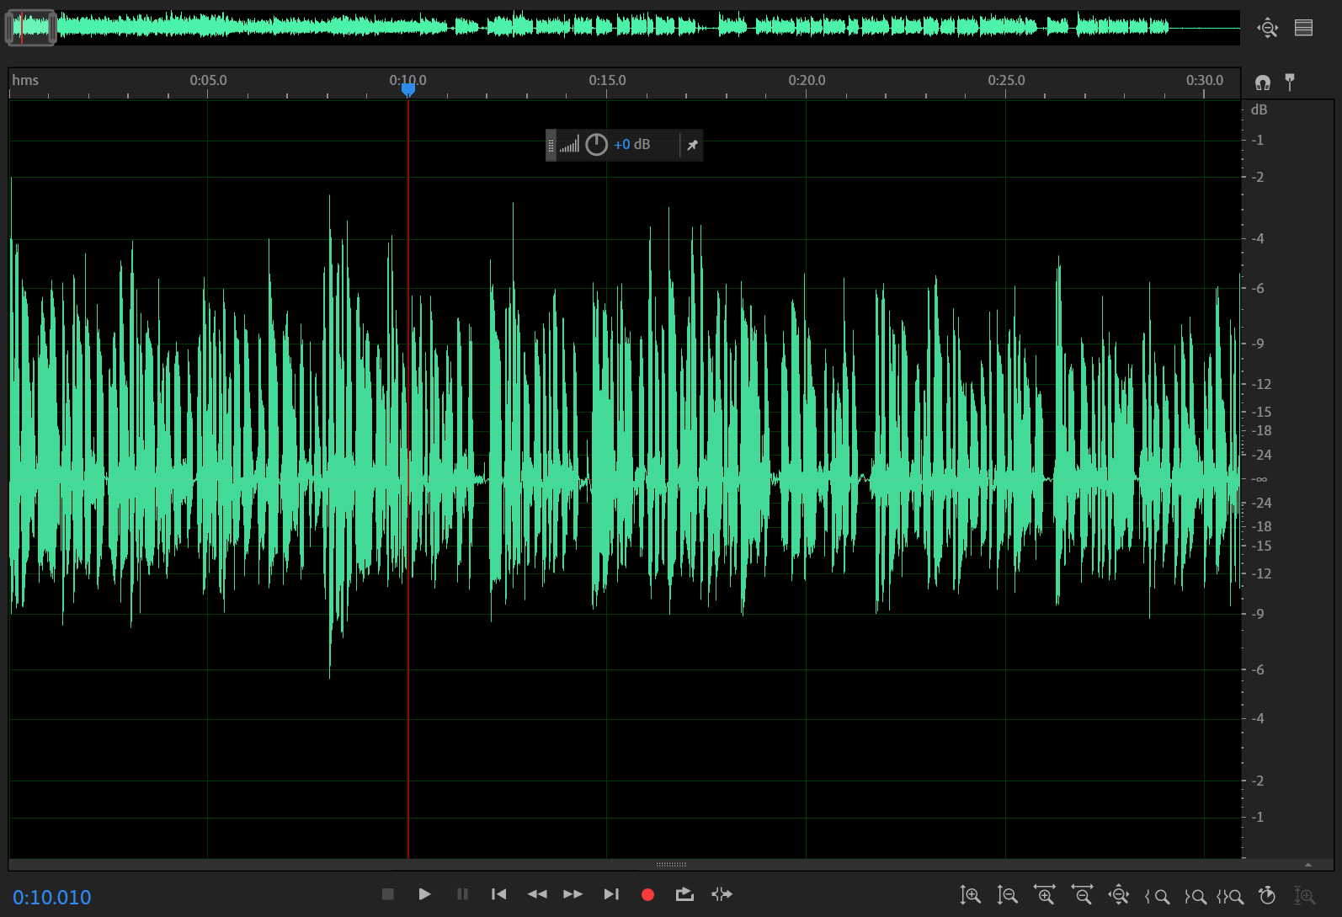This screenshot has height=917, width=1342.
Task: Start recording with the red Record button
Action: point(647,895)
